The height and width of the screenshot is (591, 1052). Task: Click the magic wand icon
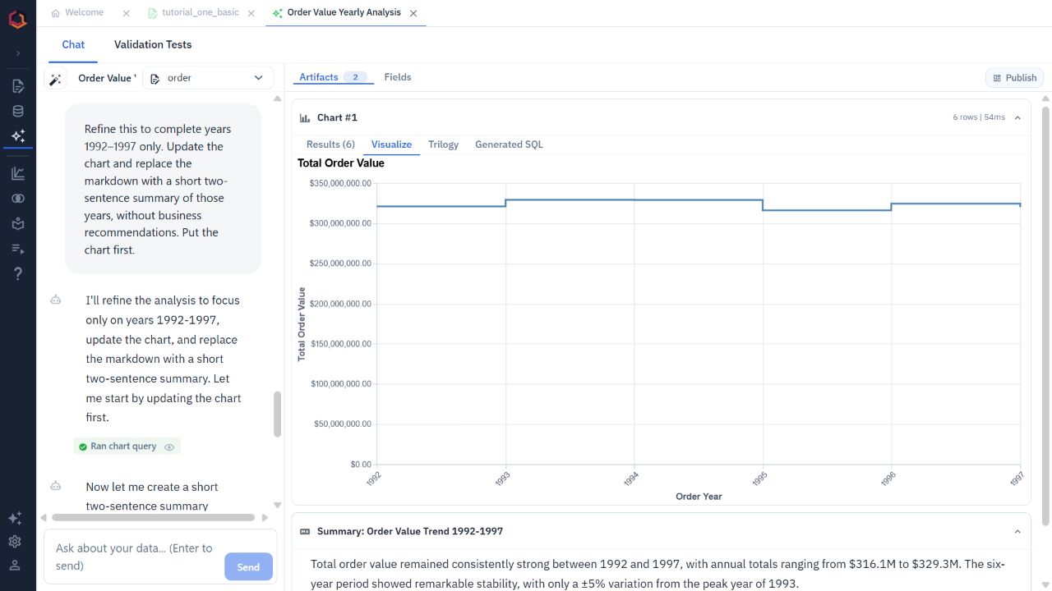[x=55, y=79]
